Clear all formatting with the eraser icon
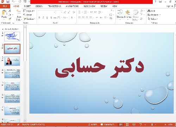The image size is (176, 127). tap(74, 12)
